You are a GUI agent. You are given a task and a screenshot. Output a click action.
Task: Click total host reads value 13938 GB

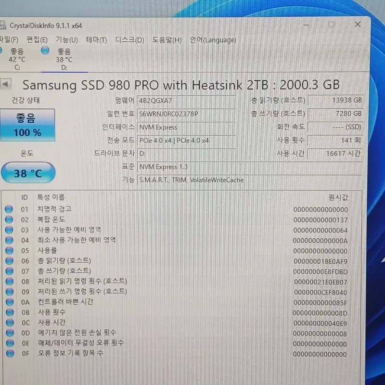click(335, 100)
